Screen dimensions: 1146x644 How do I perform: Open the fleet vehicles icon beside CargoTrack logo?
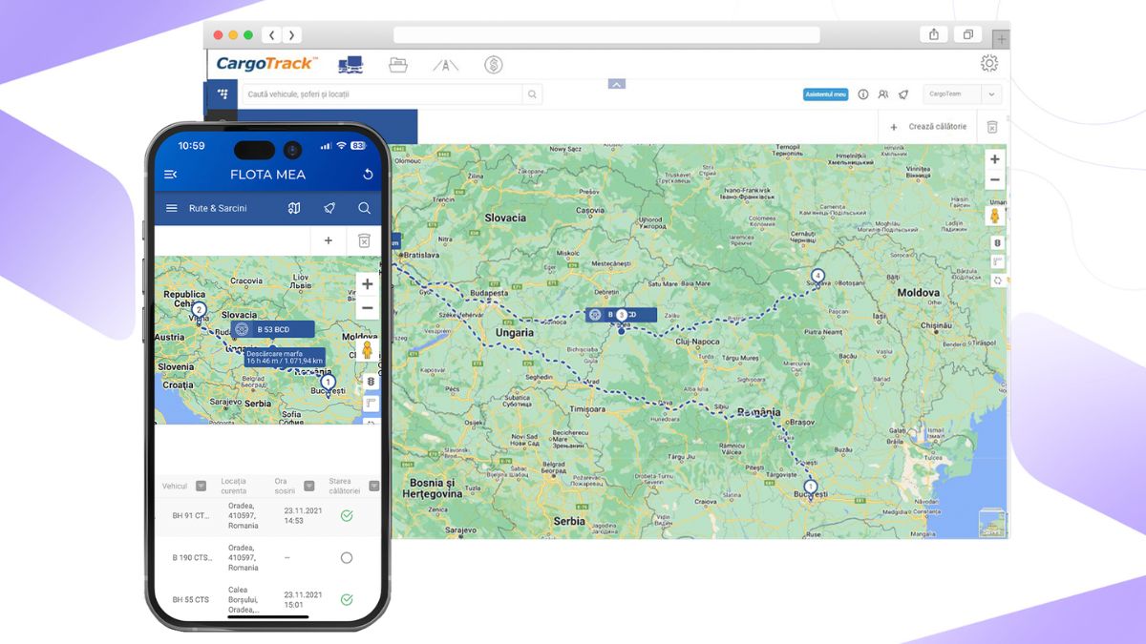(x=350, y=65)
